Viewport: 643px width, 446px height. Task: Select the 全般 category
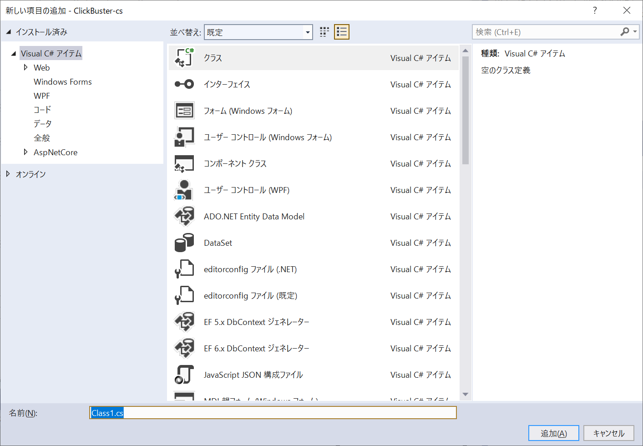click(x=42, y=138)
